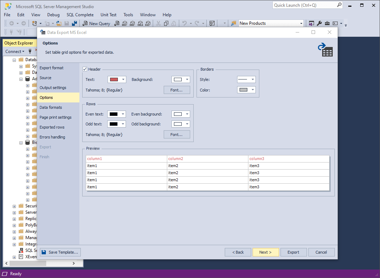The height and width of the screenshot is (278, 380).
Task: Click the Open File folder icon
Action: (x=59, y=23)
